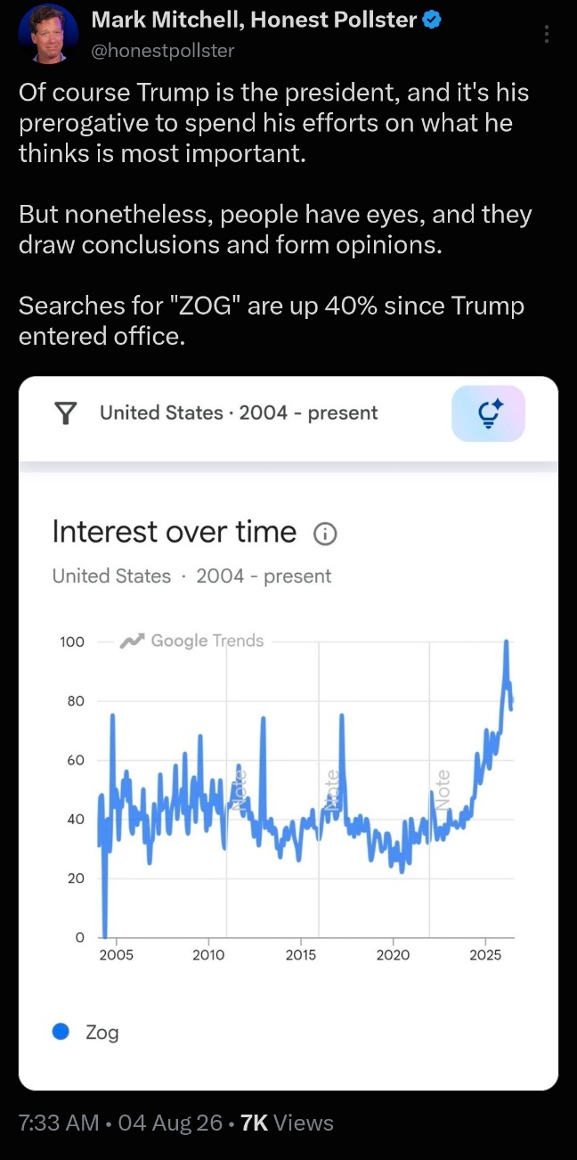This screenshot has width=577, height=1160.
Task: Tap the filter funnel icon
Action: [66, 413]
